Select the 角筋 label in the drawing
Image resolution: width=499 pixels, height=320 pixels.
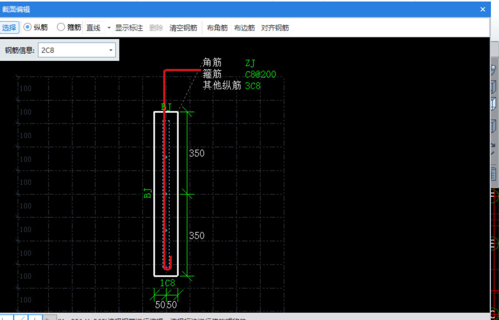coord(212,63)
